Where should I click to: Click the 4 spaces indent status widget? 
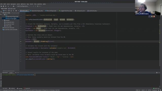point(154,90)
